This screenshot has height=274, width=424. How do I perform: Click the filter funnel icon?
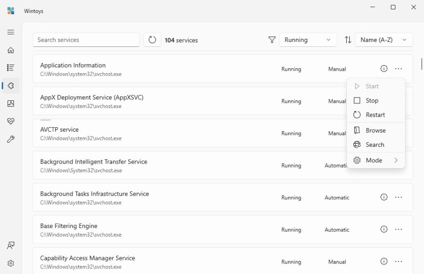272,40
